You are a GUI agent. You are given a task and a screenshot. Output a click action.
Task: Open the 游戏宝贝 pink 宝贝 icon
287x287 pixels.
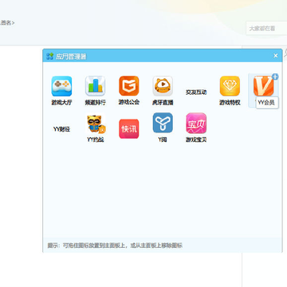[196, 123]
